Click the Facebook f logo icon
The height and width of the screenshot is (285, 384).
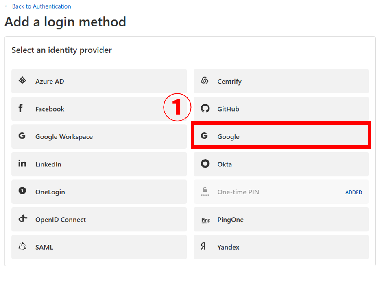pyautogui.click(x=21, y=108)
